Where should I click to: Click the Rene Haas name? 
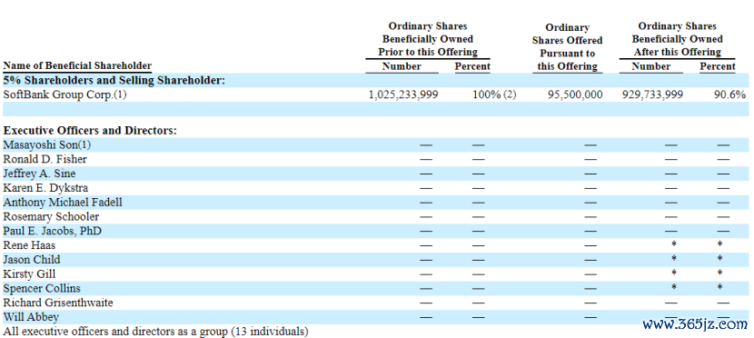tap(29, 245)
